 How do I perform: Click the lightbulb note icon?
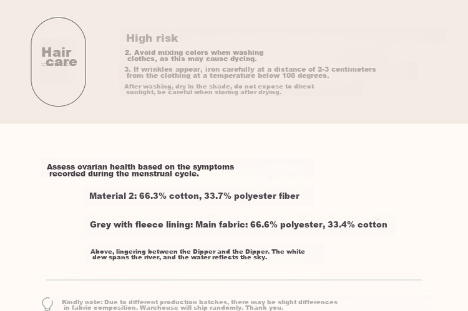[x=47, y=304]
